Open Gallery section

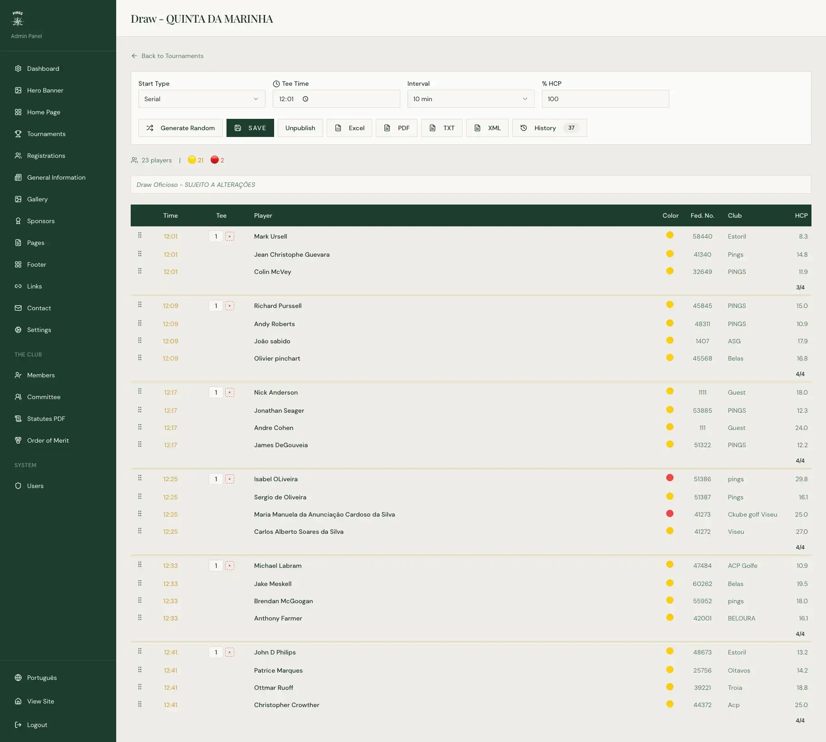click(58, 199)
